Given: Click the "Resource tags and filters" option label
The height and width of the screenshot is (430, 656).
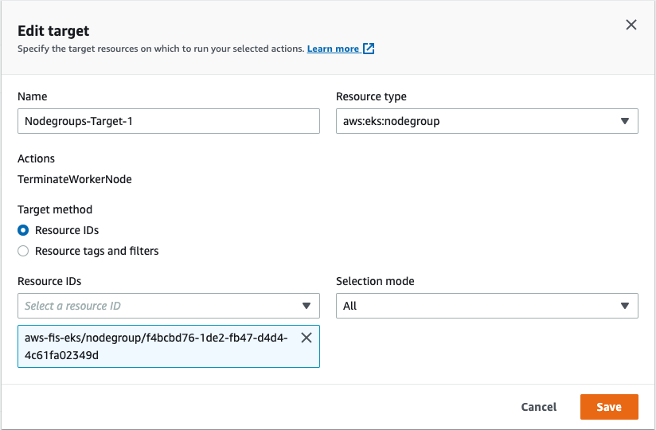Looking at the screenshot, I should [x=96, y=251].
